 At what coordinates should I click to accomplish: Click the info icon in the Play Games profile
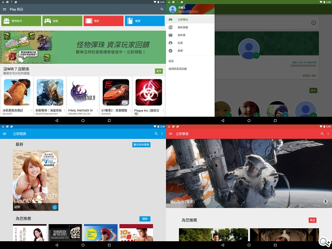[314, 23]
